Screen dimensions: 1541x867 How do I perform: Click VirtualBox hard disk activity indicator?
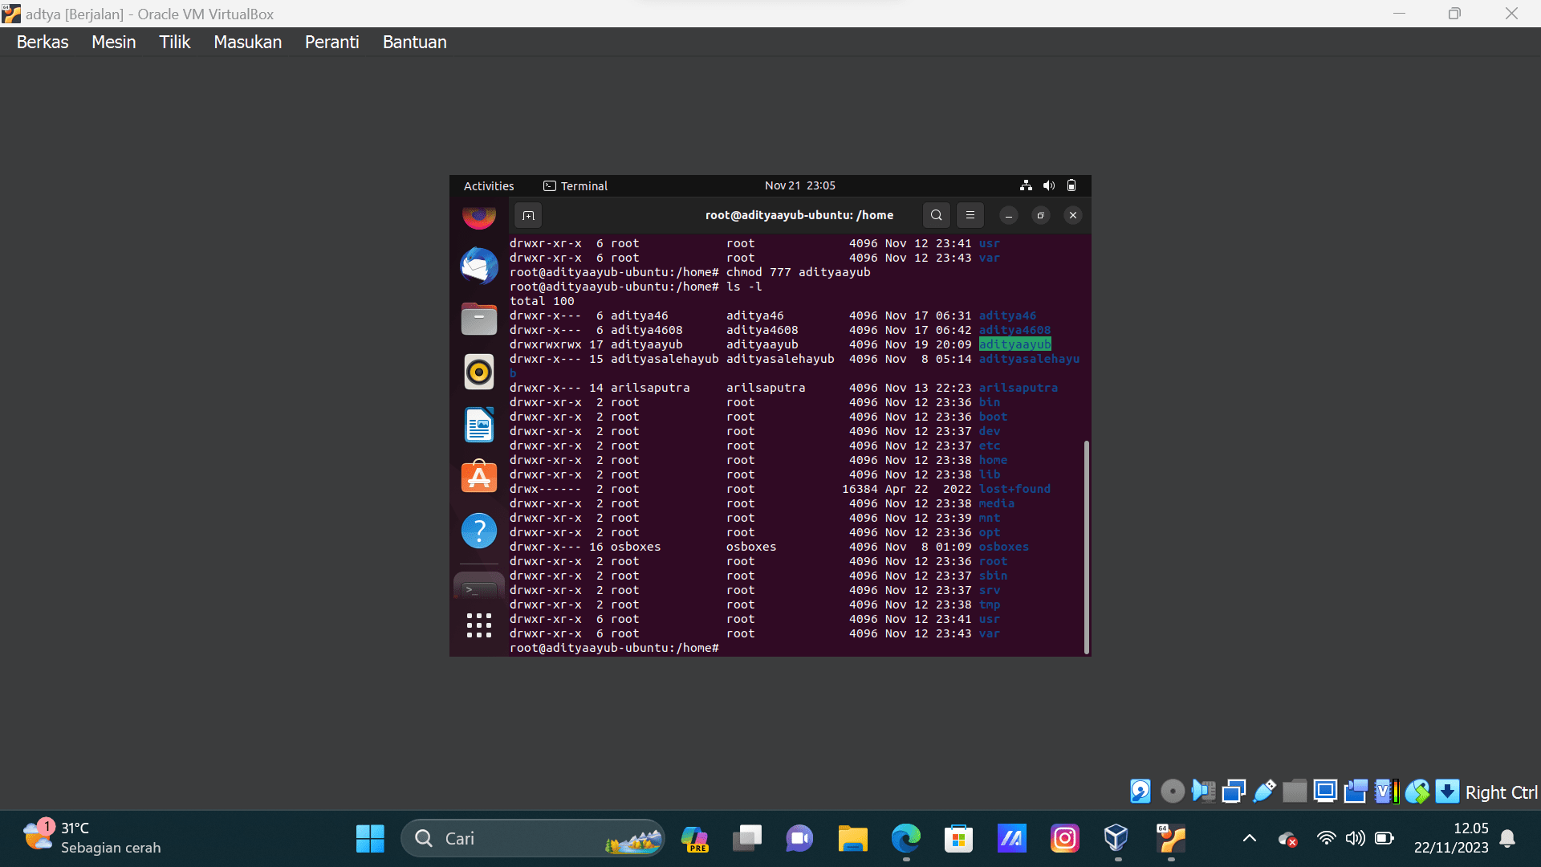click(x=1140, y=792)
